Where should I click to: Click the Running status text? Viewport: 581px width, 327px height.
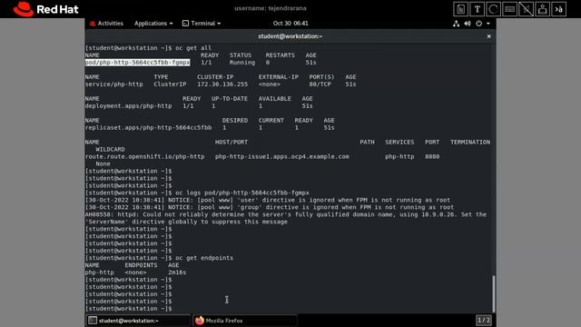242,63
